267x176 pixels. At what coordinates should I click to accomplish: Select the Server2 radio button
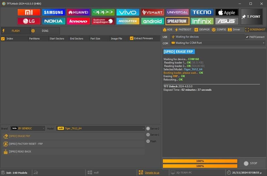tap(148, 128)
